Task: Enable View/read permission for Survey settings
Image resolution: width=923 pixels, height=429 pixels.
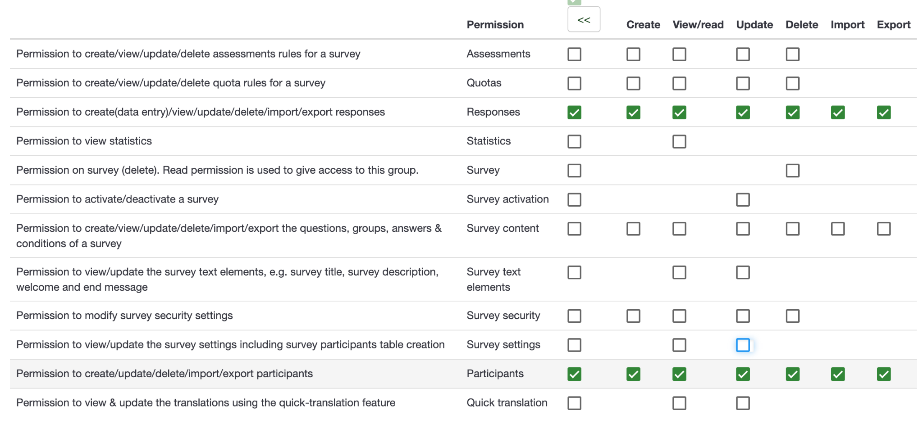Action: [x=679, y=345]
